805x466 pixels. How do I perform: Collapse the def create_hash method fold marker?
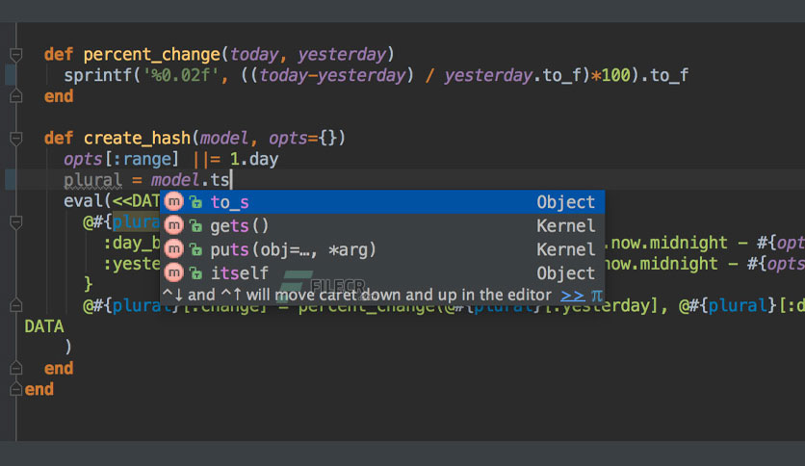(x=16, y=138)
